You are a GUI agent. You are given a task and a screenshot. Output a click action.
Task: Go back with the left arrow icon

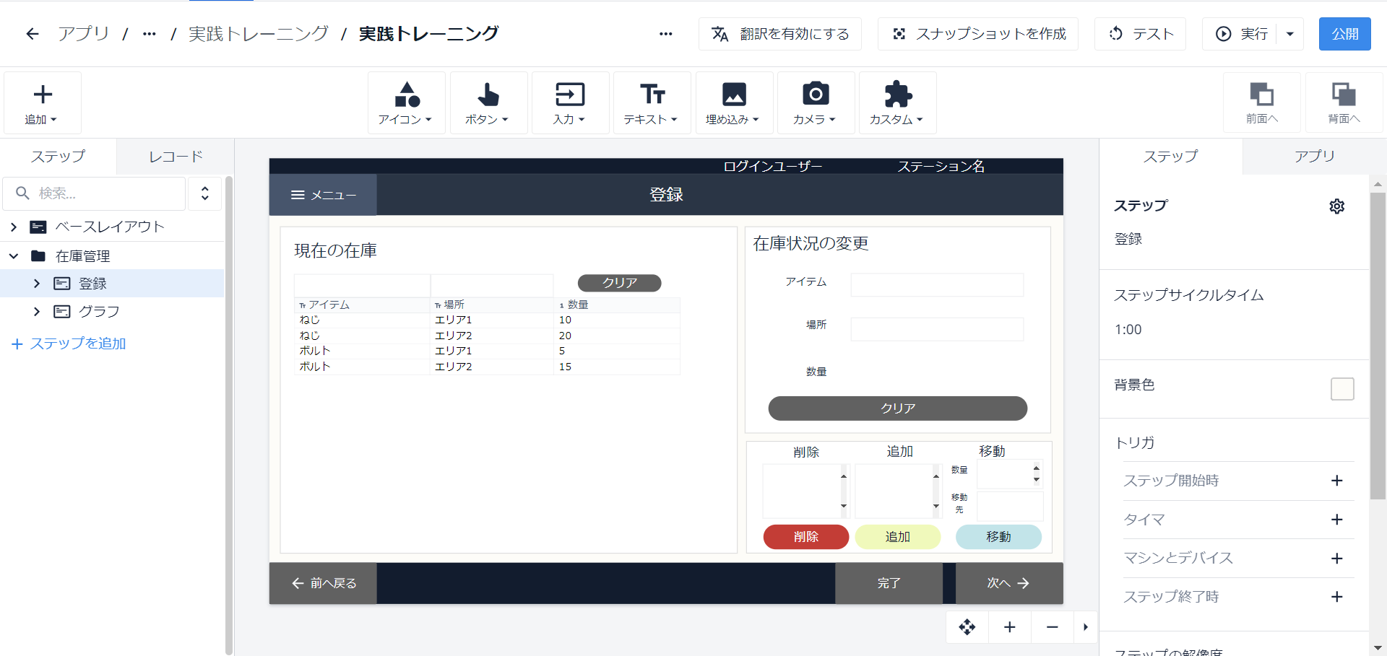coord(32,34)
